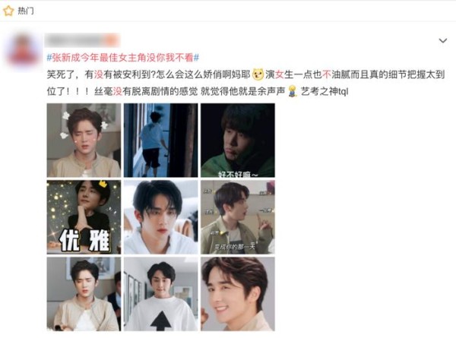Image resolution: width=456 pixels, height=338 pixels.
Task: Open the post options chevron menu
Action: (x=442, y=40)
